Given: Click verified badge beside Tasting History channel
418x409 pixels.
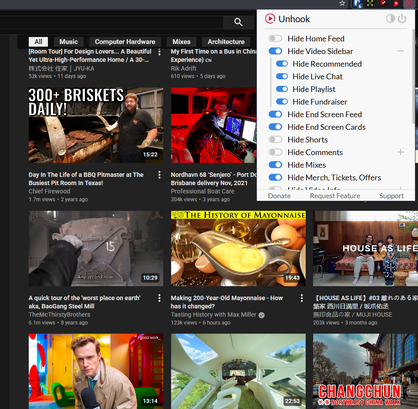Looking at the screenshot, I should coord(262,315).
